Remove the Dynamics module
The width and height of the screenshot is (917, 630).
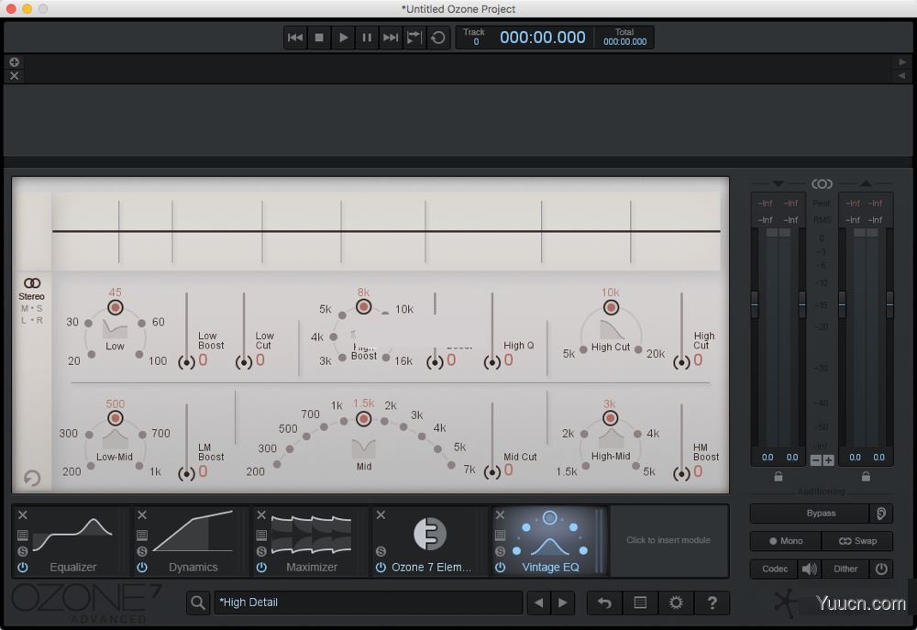[142, 514]
